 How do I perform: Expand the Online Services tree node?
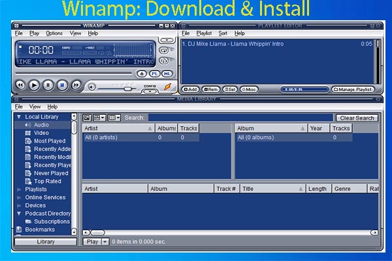(x=18, y=197)
